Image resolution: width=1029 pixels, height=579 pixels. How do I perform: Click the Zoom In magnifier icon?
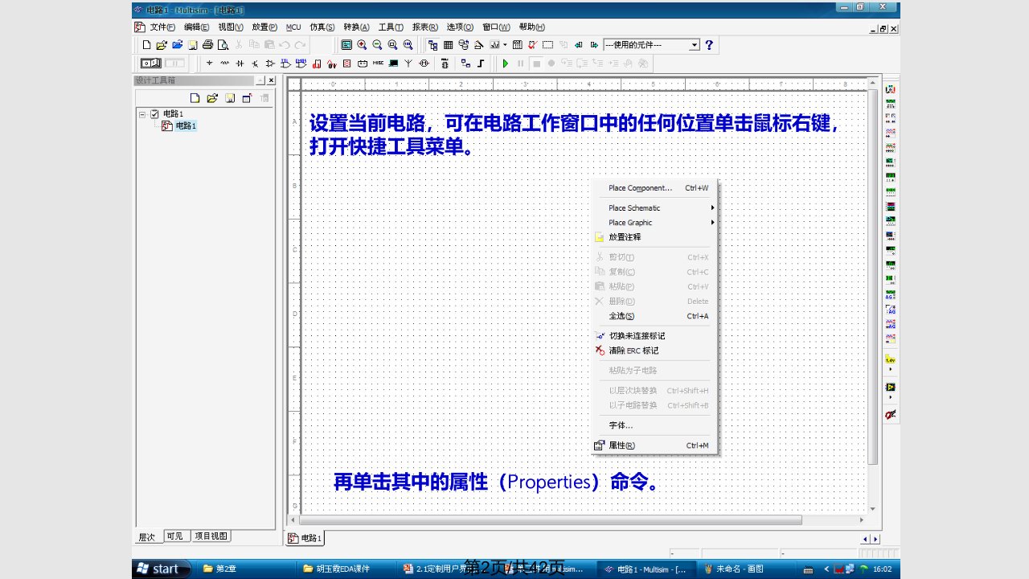point(362,45)
